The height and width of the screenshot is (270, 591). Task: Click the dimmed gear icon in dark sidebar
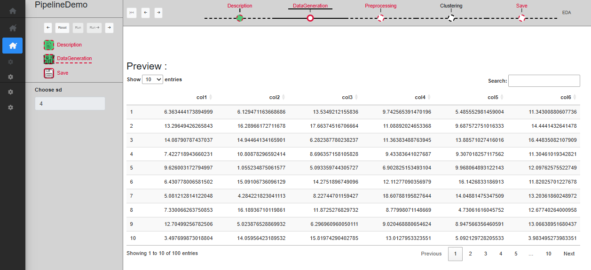(x=10, y=62)
